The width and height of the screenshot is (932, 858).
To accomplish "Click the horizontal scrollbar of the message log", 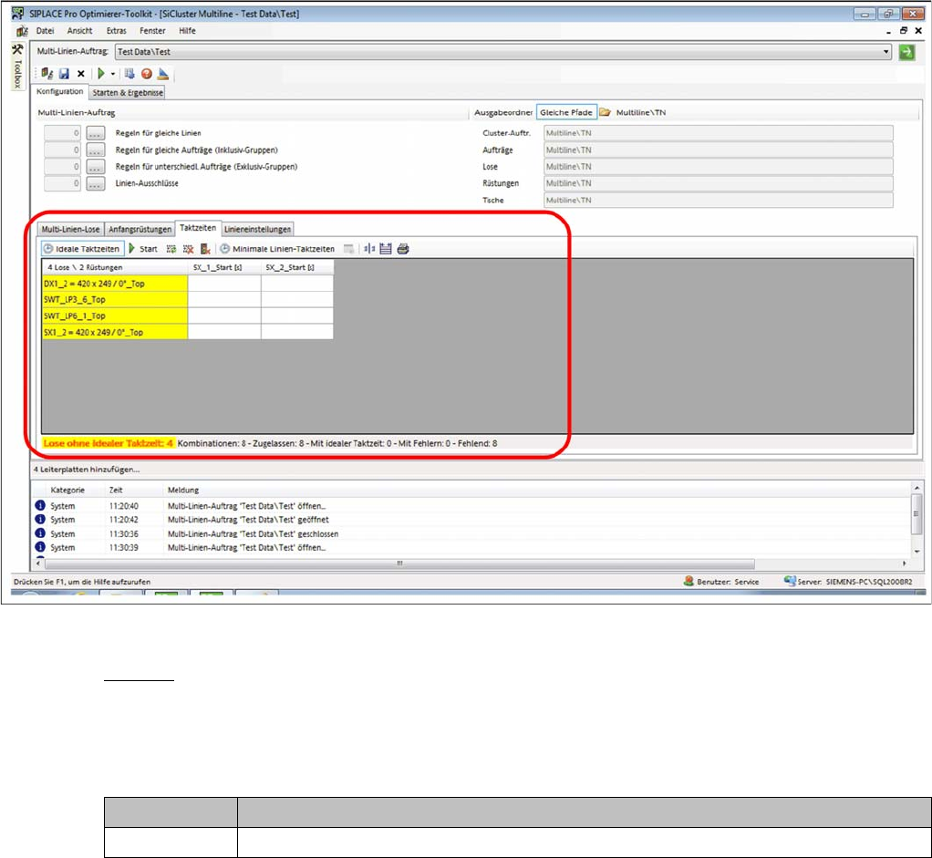I will click(399, 563).
